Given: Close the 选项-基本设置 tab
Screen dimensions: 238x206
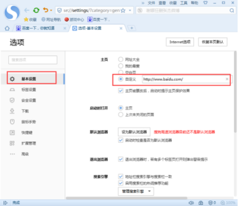Looking at the screenshot, I should [121, 28].
